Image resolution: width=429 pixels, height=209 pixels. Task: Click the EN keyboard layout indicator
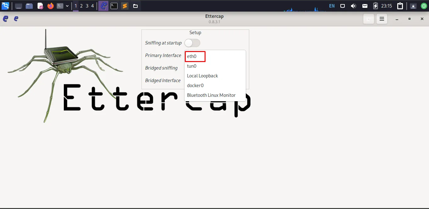pos(332,6)
